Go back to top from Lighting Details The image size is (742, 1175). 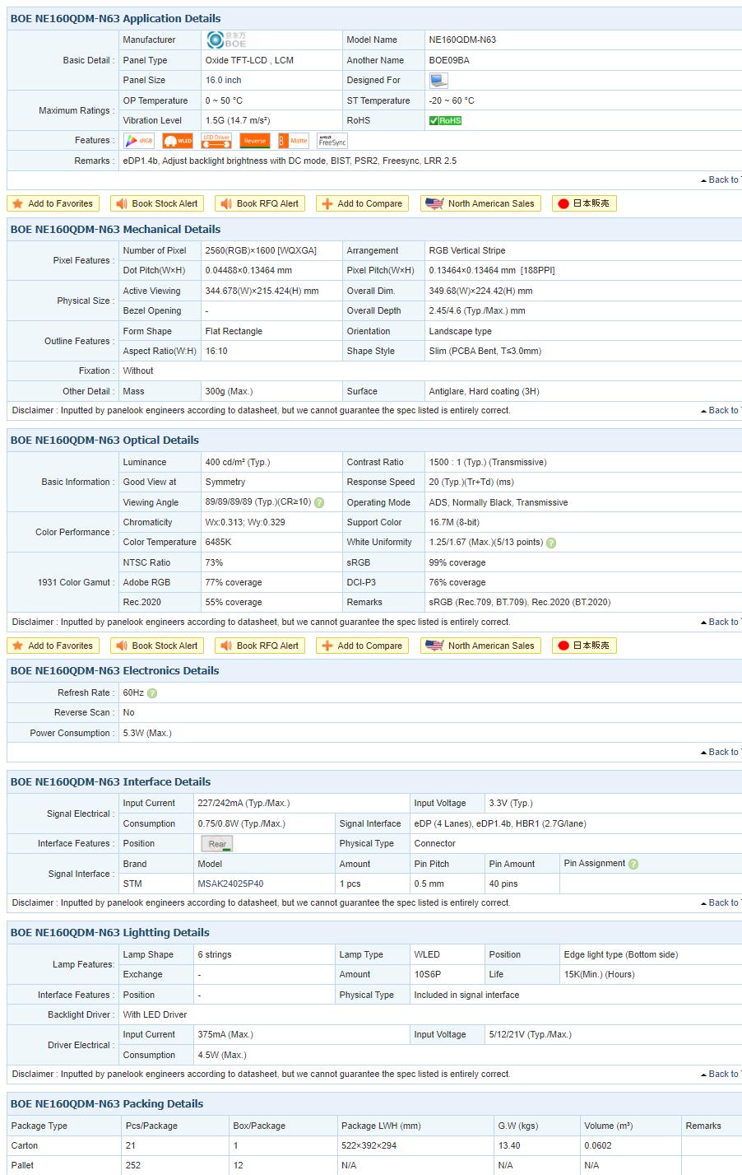[x=721, y=1075]
